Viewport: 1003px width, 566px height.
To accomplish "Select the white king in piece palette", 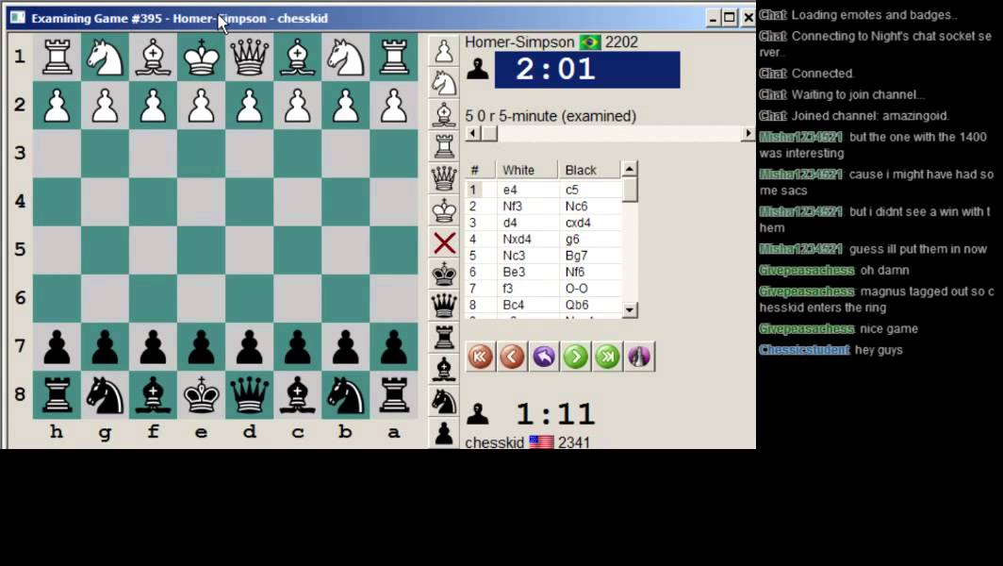I will point(444,210).
